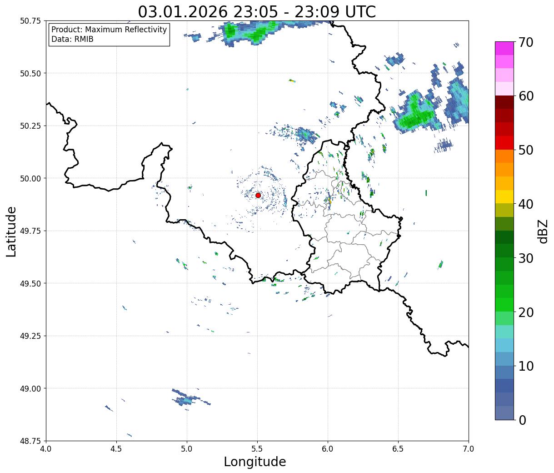Click the magenta swatch at top of colorbar

coord(504,48)
